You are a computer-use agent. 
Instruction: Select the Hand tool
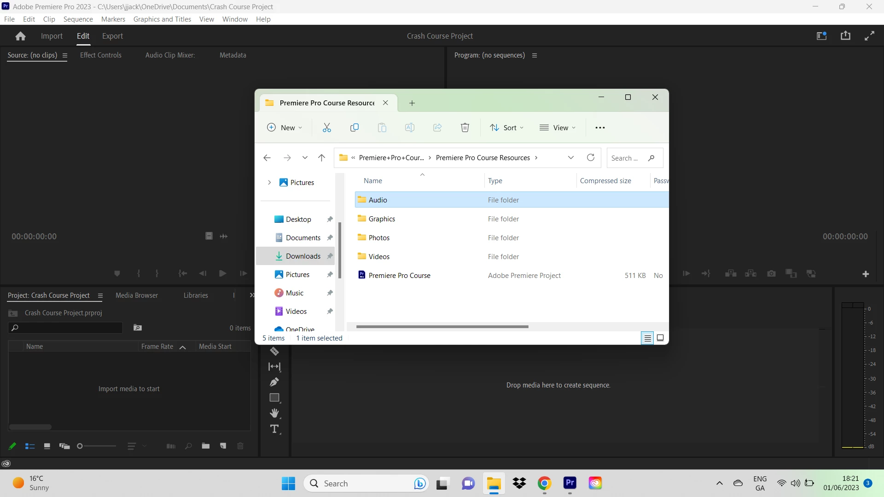(274, 413)
